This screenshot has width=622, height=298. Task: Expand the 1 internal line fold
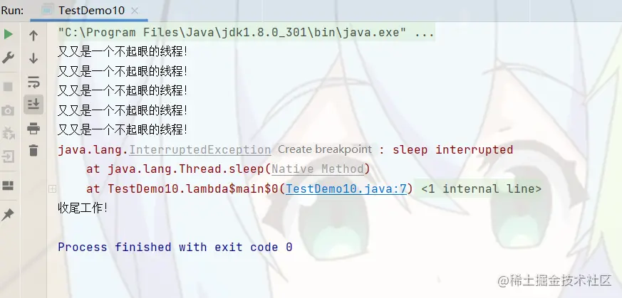coord(481,189)
